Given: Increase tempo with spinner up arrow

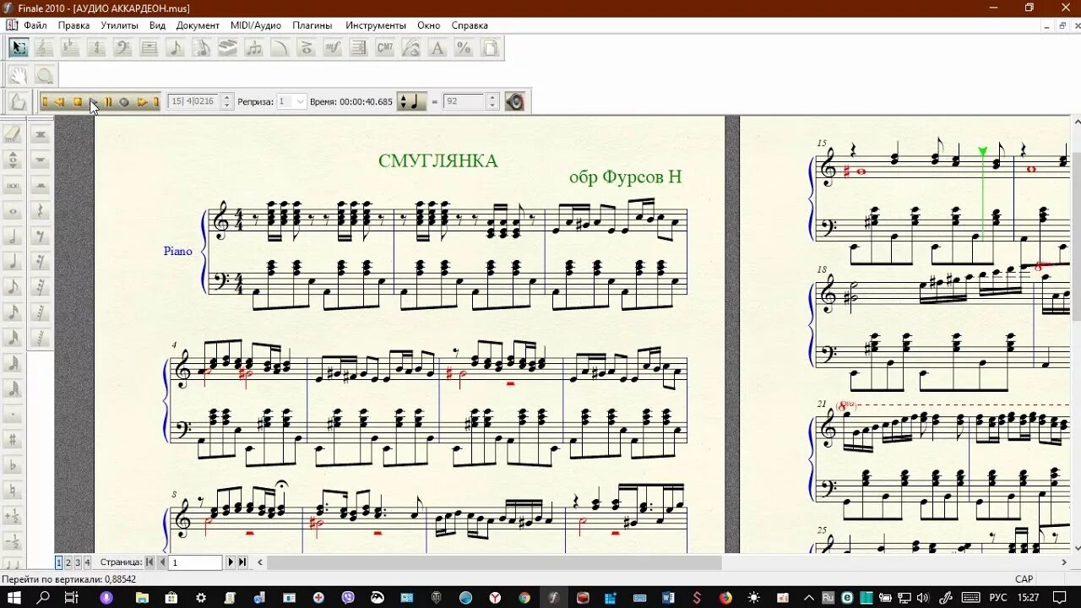Looking at the screenshot, I should [x=492, y=97].
